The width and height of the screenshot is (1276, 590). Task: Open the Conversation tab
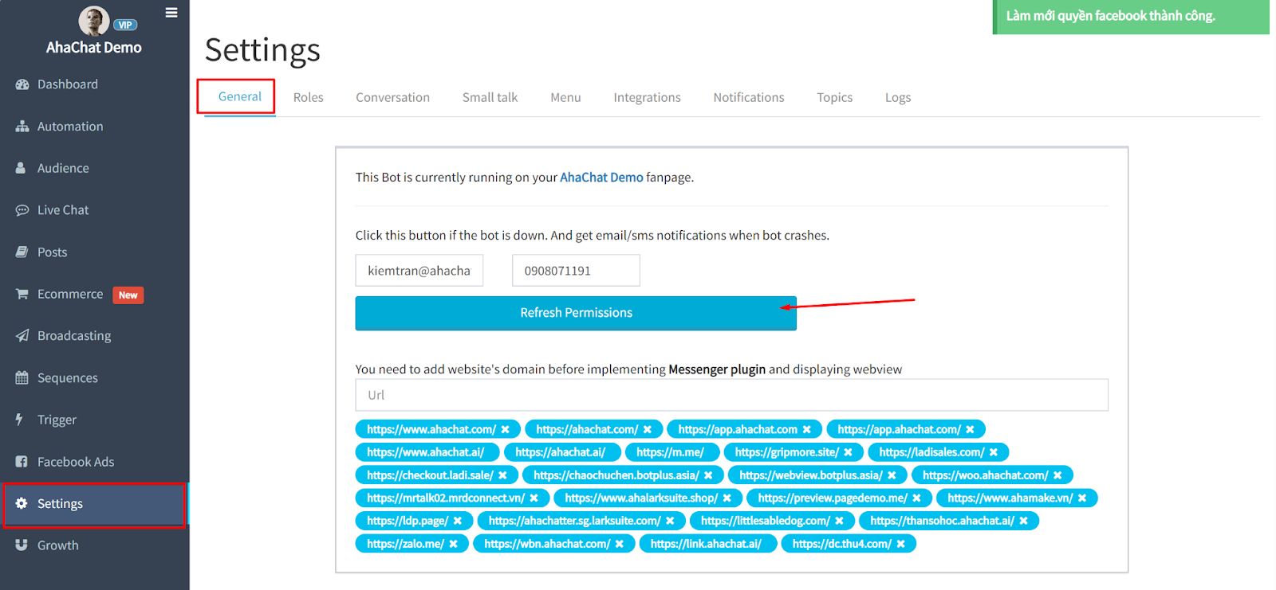tap(392, 97)
